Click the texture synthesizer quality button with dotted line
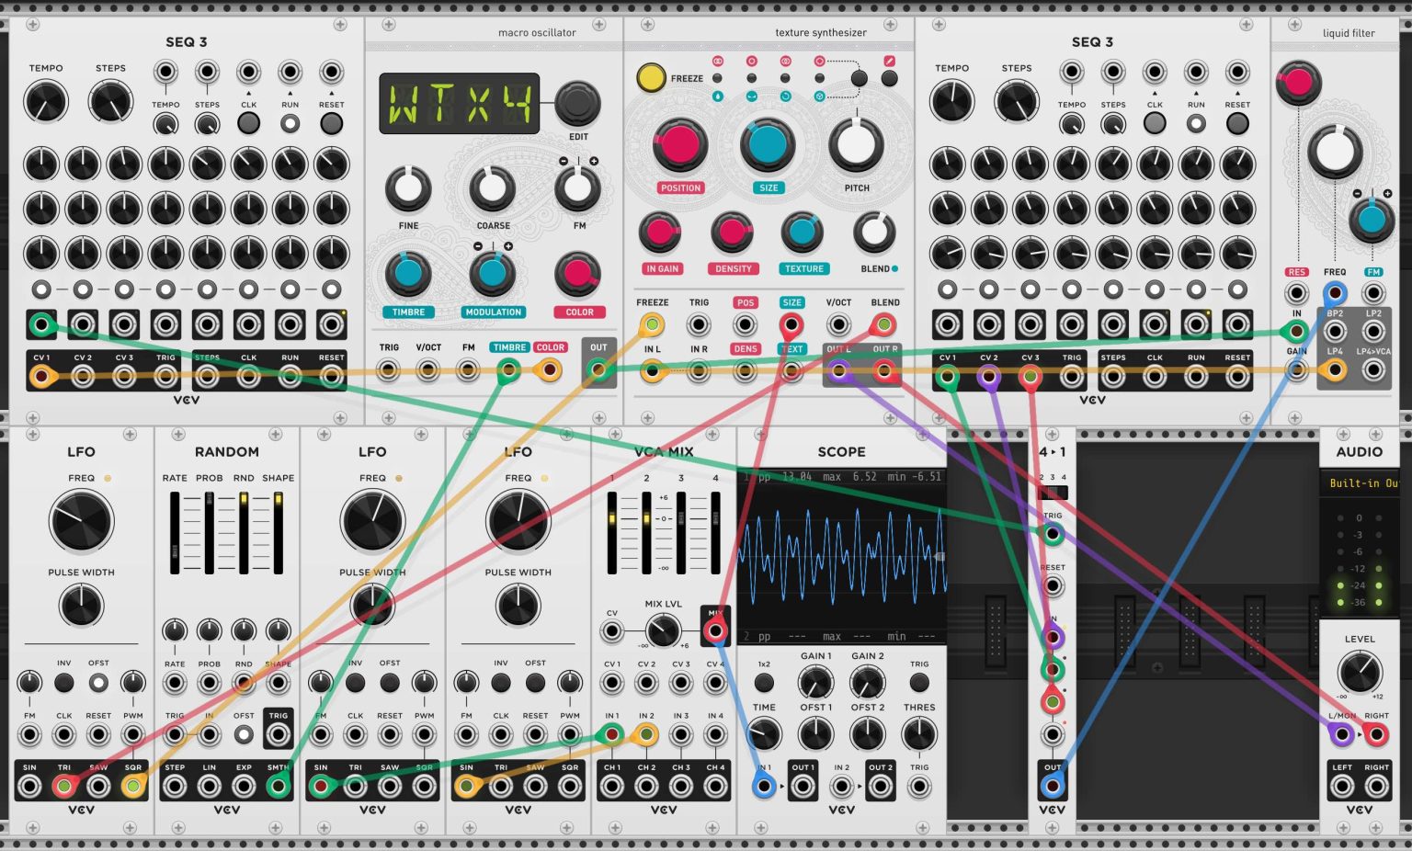1412x851 pixels. [x=859, y=78]
